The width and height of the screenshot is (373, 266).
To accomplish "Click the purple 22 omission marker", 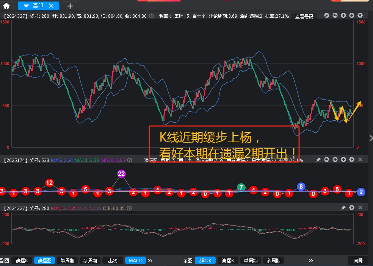I will click(x=121, y=174).
